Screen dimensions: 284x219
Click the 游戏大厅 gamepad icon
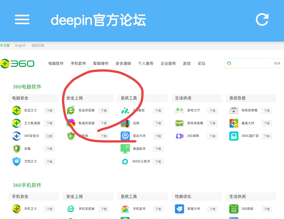click(x=180, y=111)
